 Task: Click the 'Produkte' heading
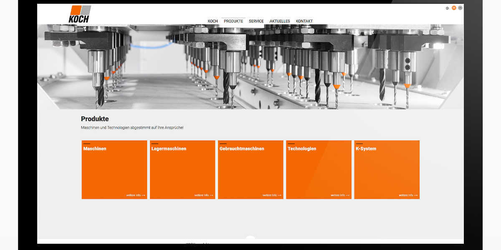[x=95, y=119]
